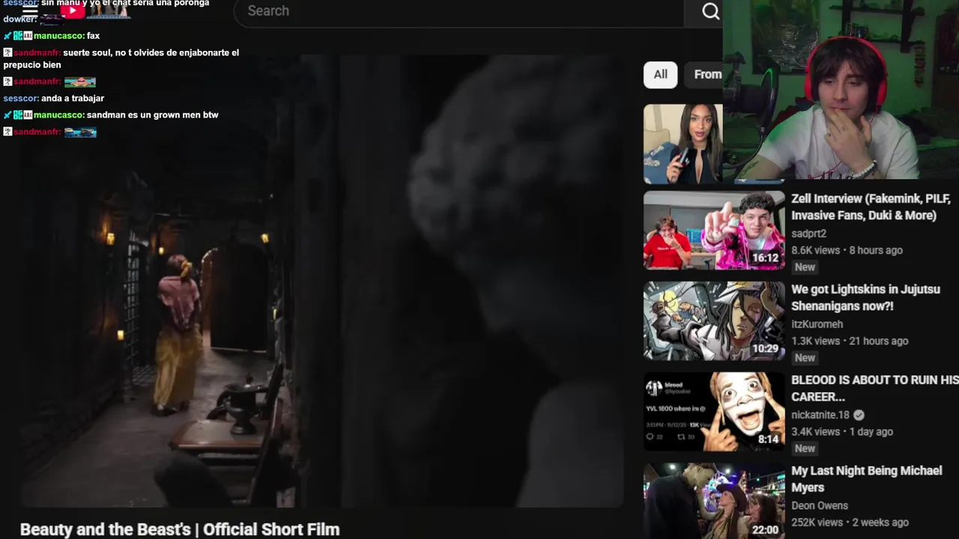Visit the nickatnite.18 channel

tap(820, 415)
